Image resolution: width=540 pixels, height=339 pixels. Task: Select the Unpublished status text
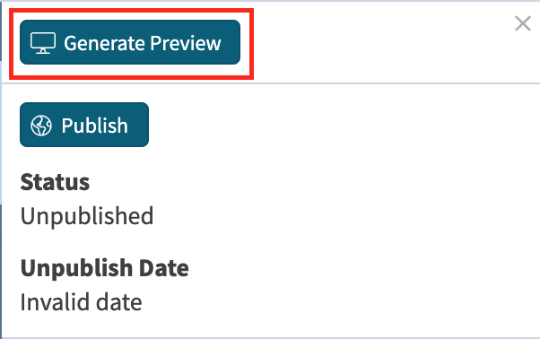pyautogui.click(x=87, y=216)
